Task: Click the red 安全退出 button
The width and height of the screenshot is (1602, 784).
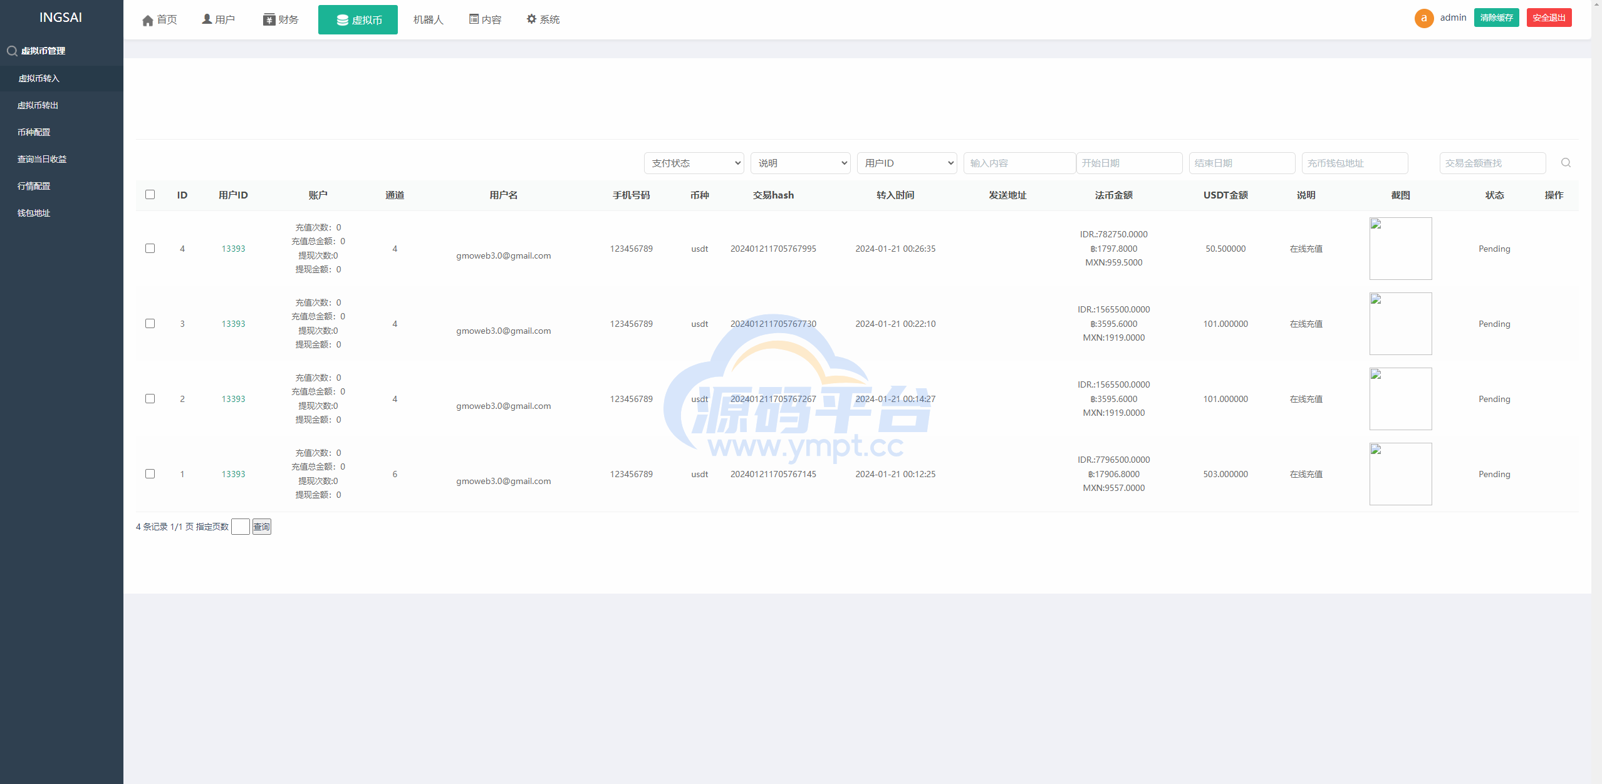Action: pos(1549,18)
